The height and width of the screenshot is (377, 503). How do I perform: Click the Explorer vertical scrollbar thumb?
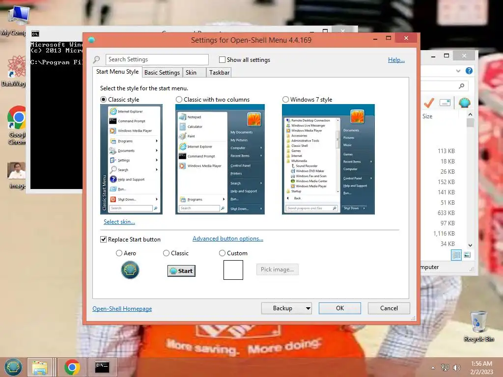tap(470, 123)
